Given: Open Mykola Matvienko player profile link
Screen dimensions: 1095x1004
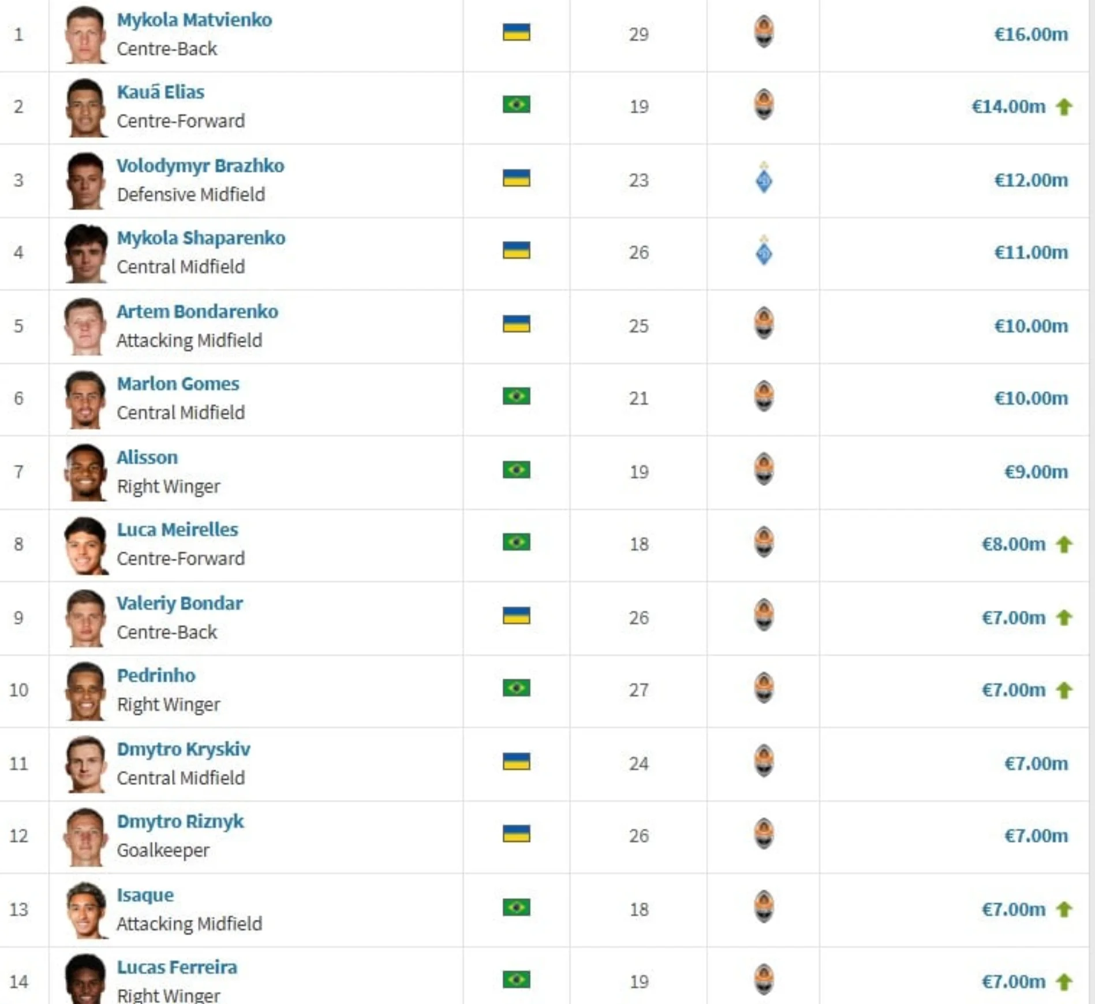Looking at the screenshot, I should point(195,20).
